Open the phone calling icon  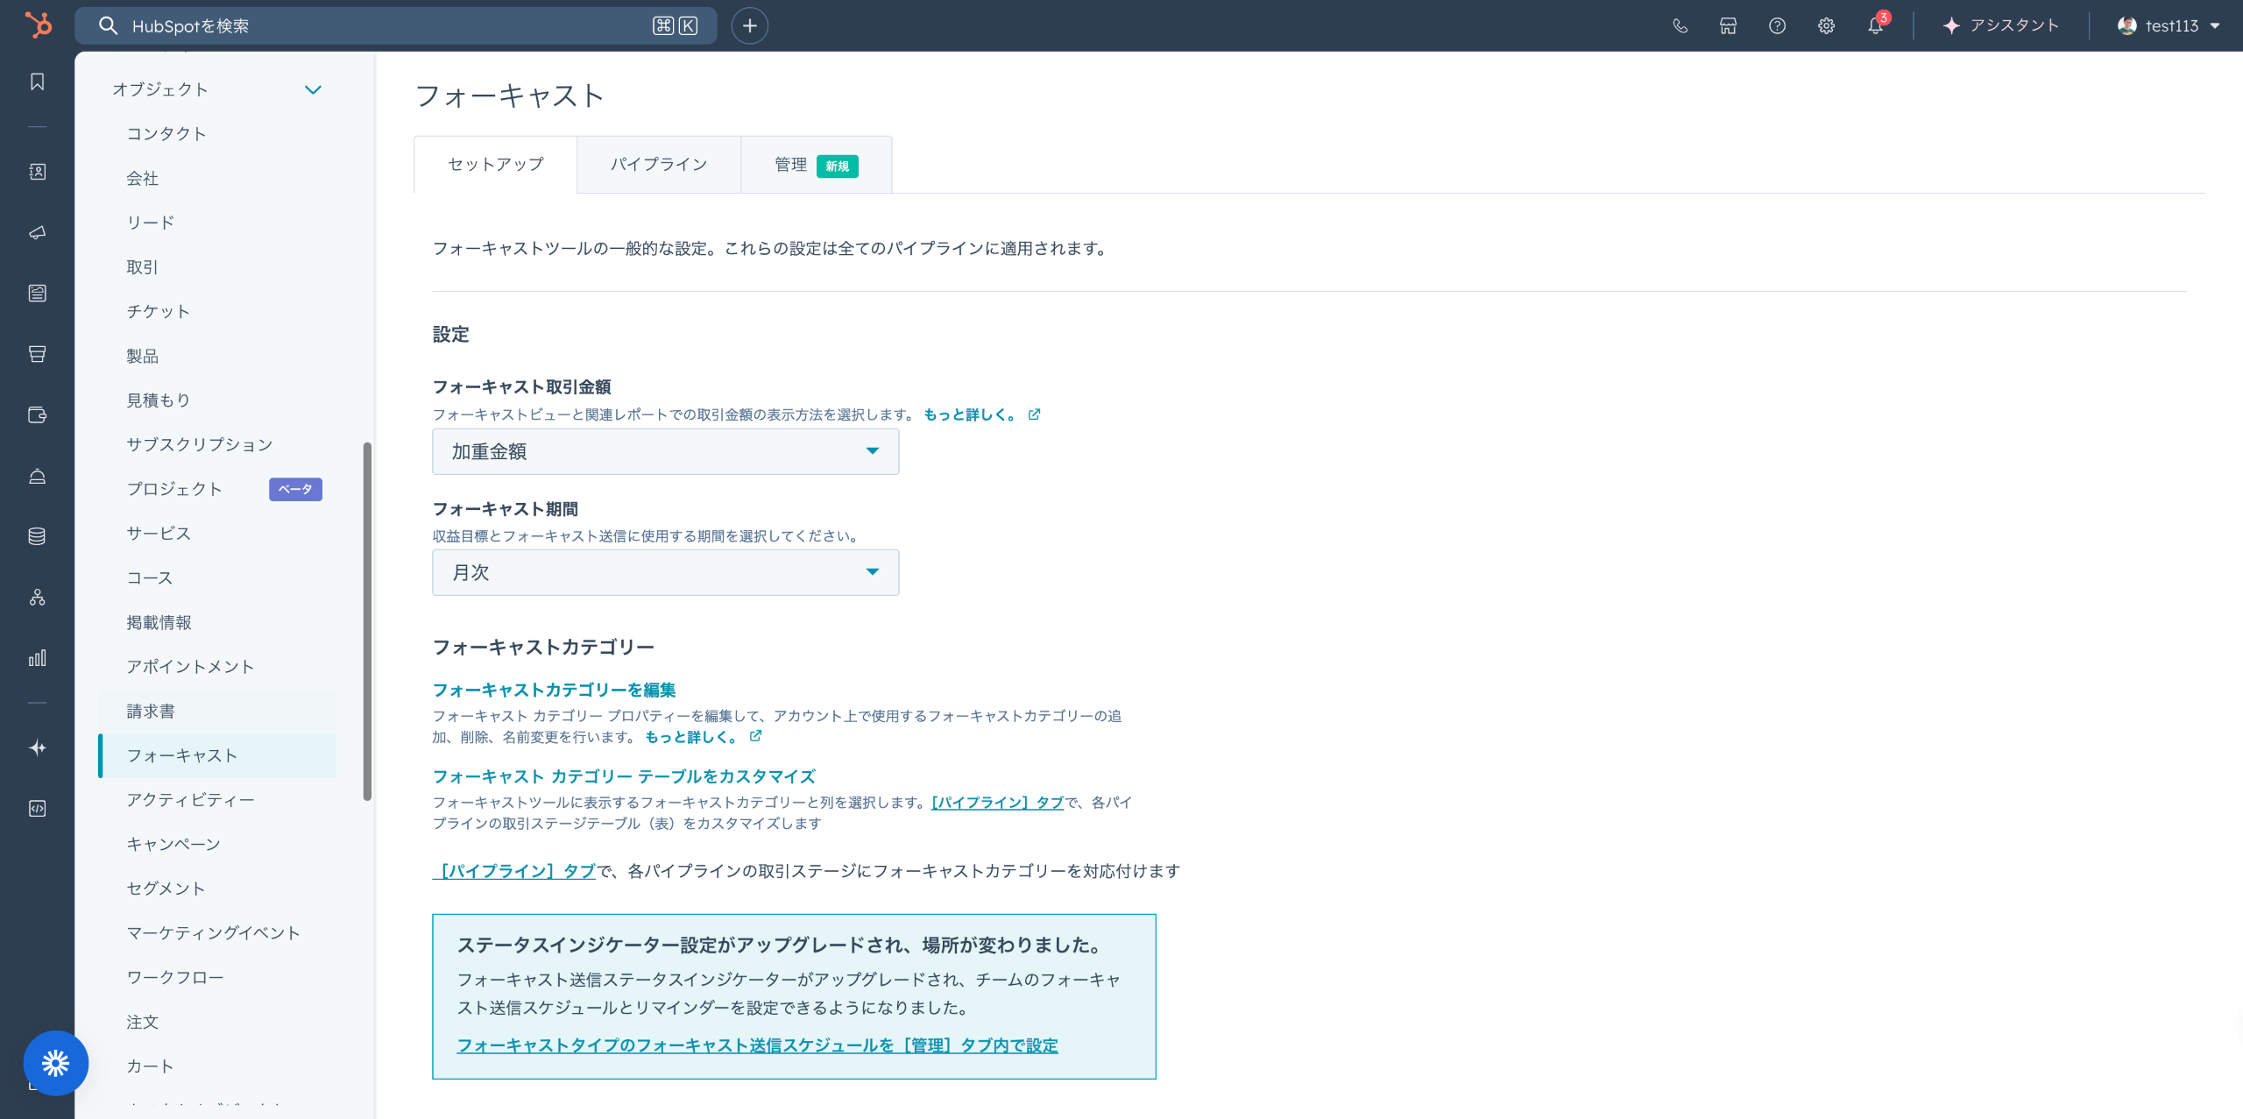[1680, 25]
